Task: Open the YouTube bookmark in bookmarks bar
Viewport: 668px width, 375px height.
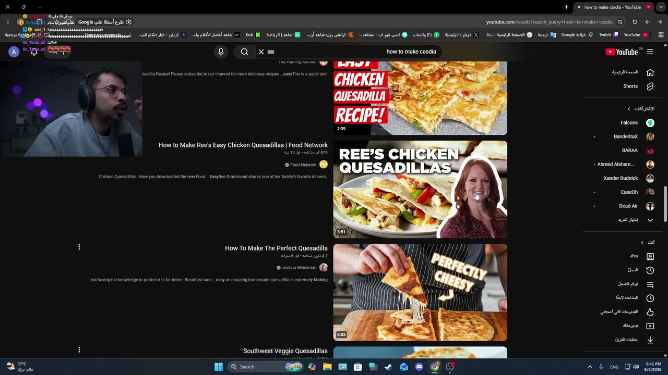Action: (635, 35)
